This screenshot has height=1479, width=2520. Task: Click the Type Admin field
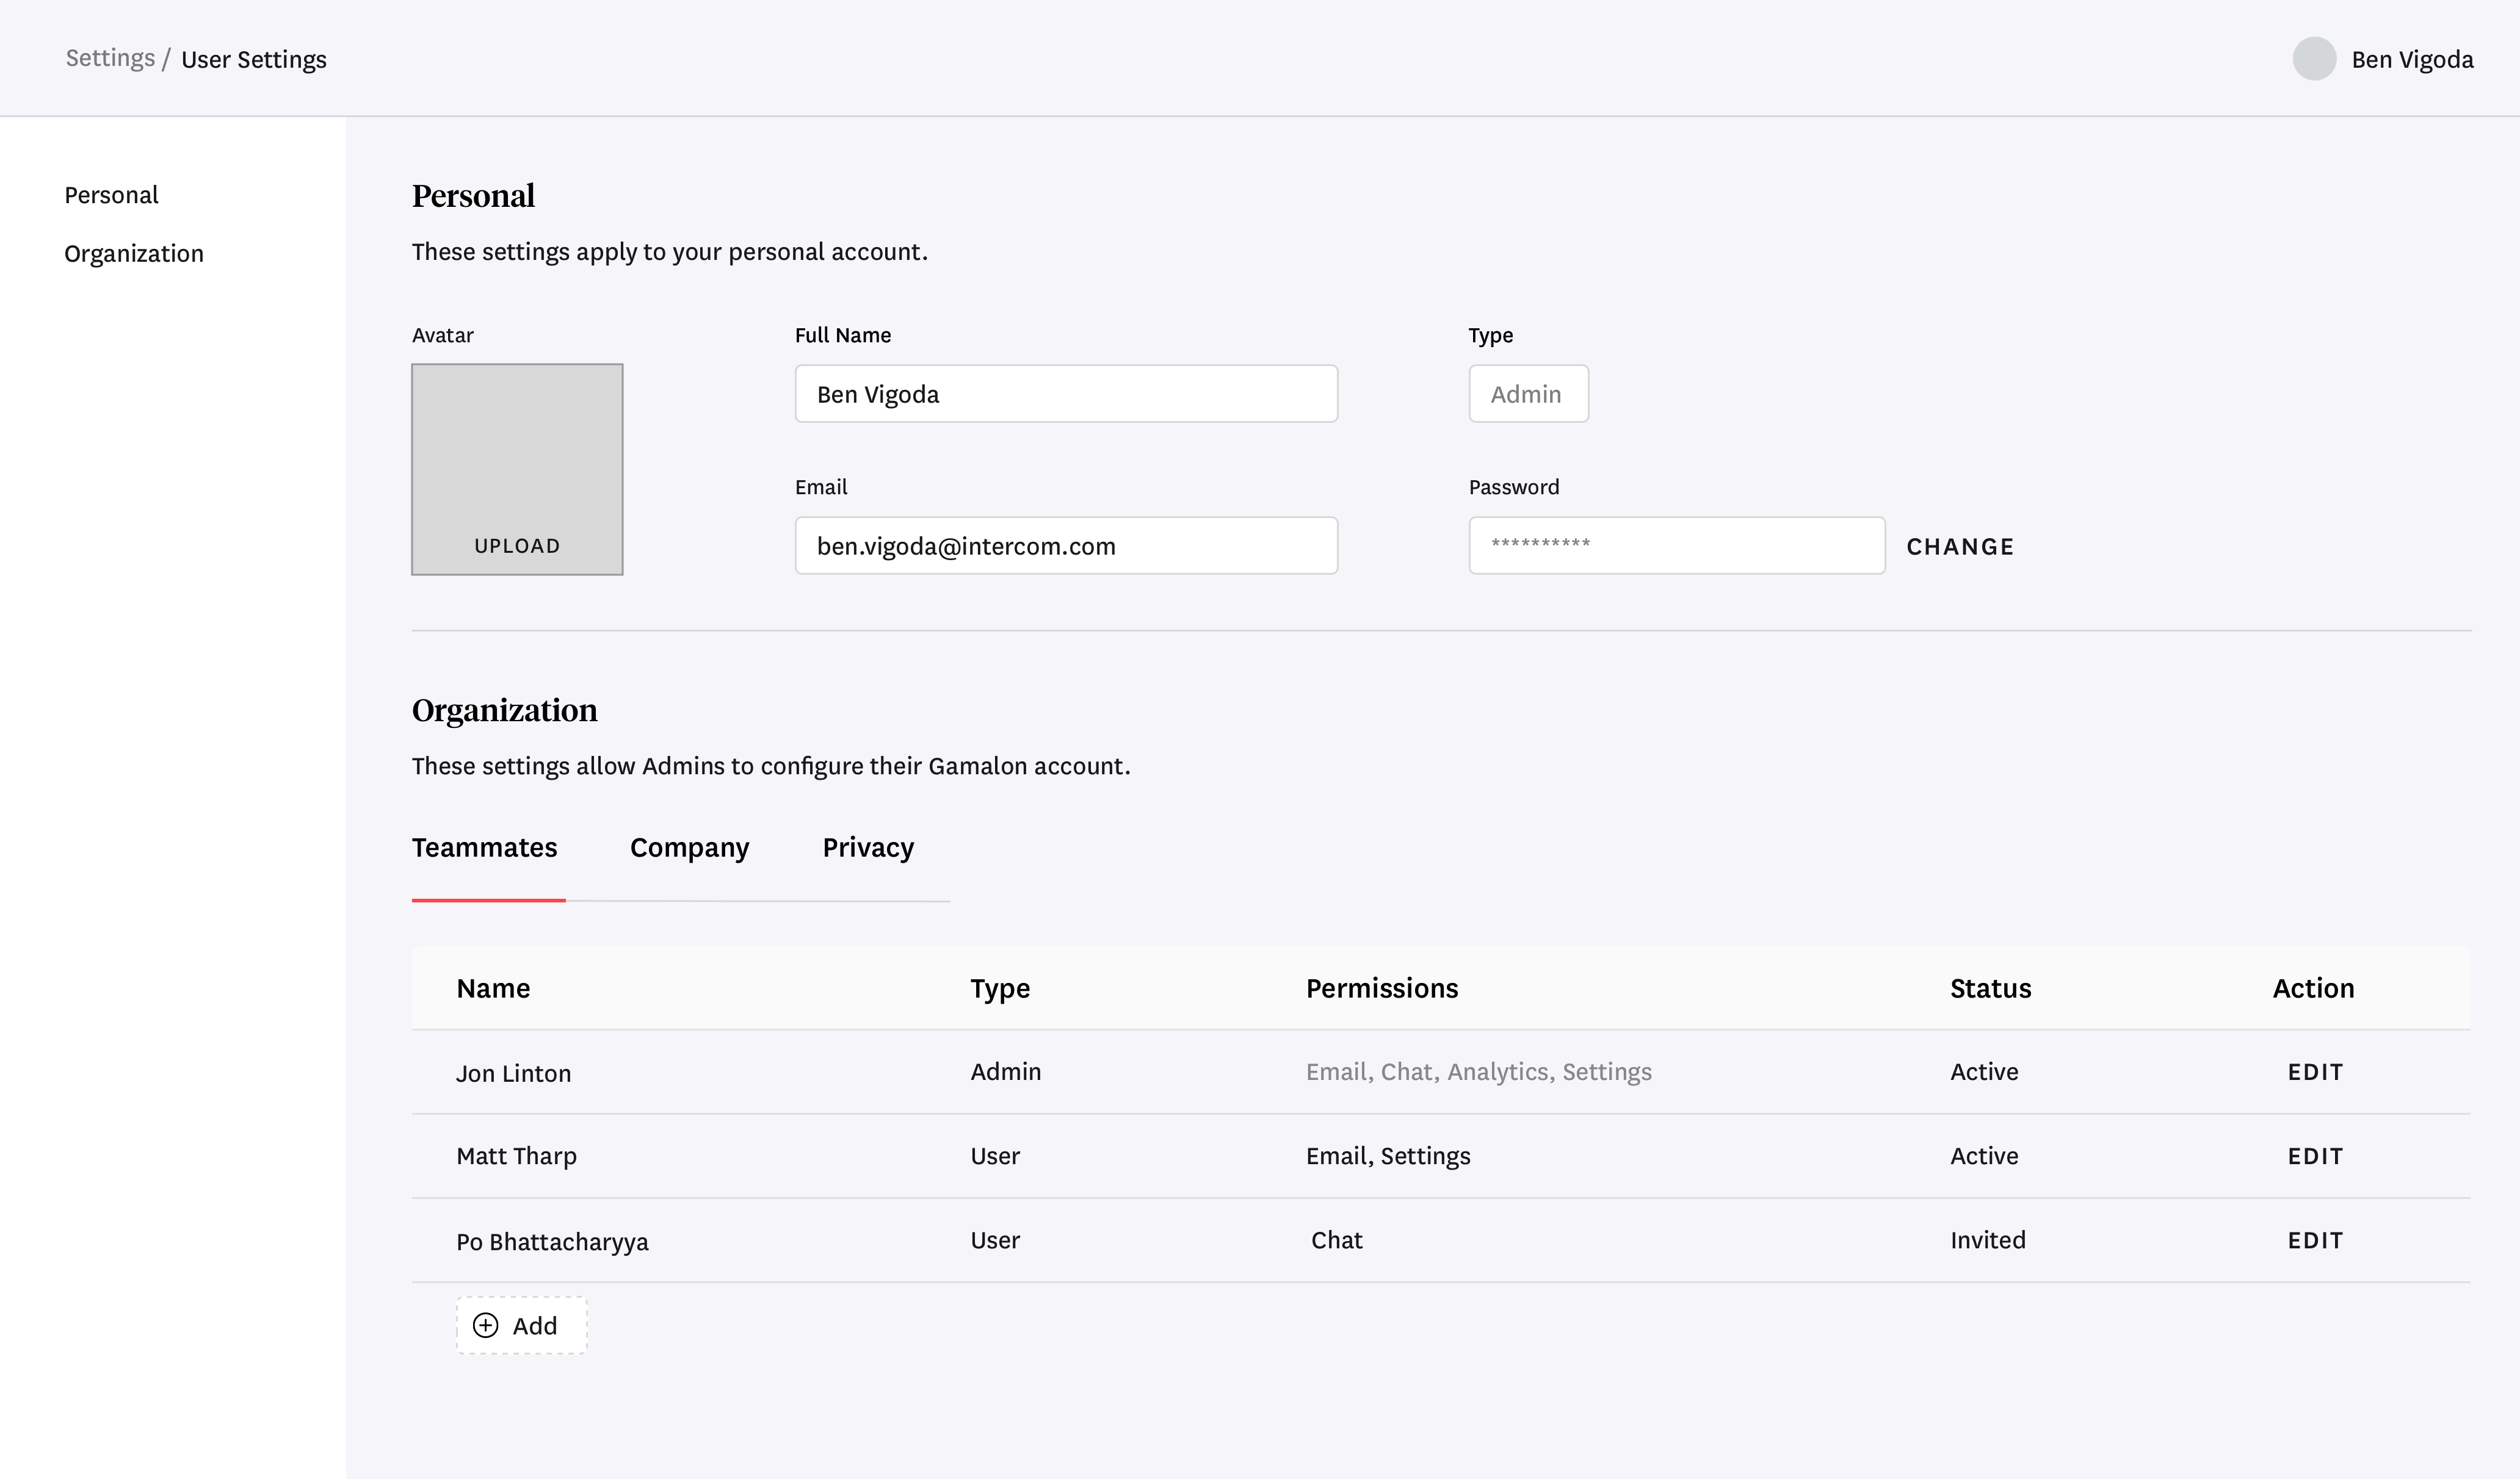coord(1528,394)
